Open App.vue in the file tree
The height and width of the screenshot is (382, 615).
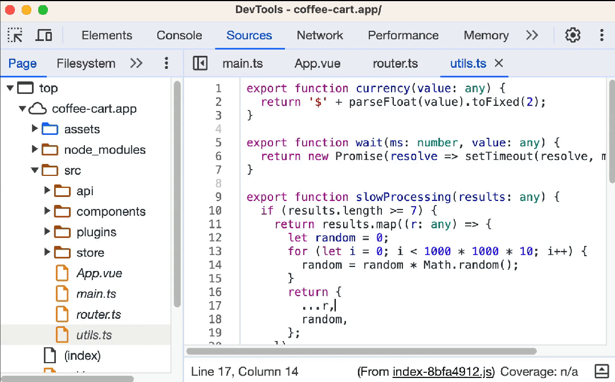(x=99, y=273)
